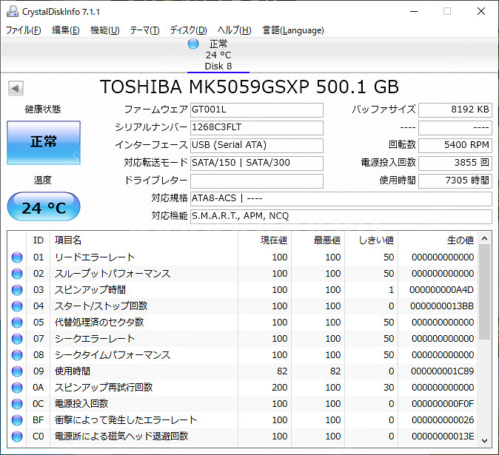
Task: Click the rotation rate field 5400 RPM
Action: [455, 146]
